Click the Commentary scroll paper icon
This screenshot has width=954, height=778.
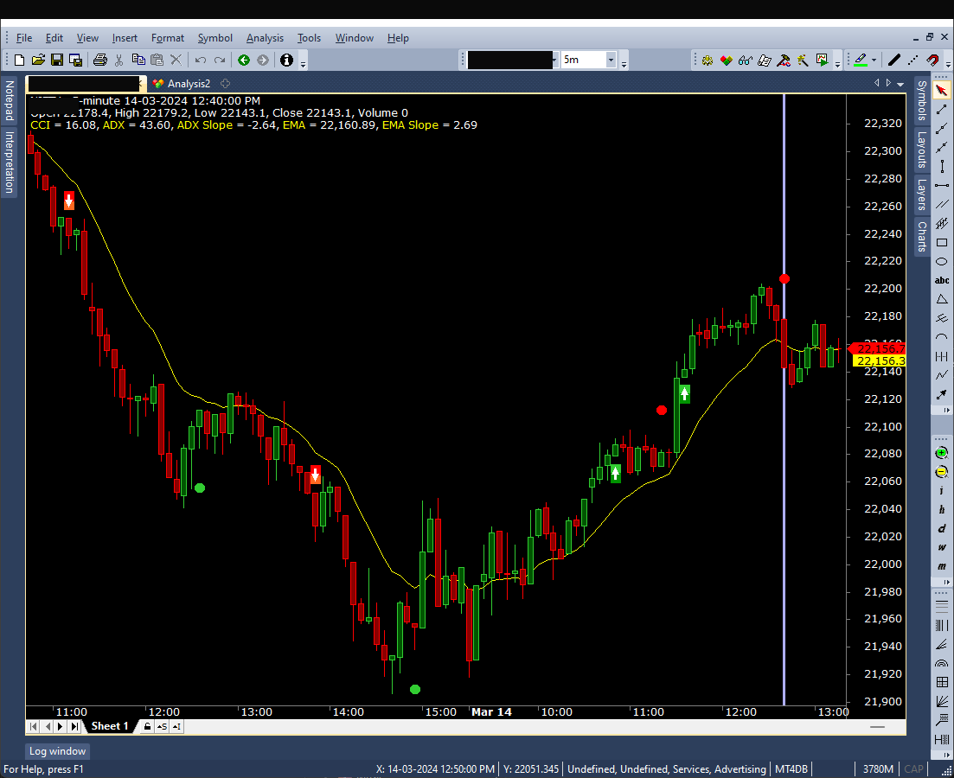pyautogui.click(x=765, y=60)
